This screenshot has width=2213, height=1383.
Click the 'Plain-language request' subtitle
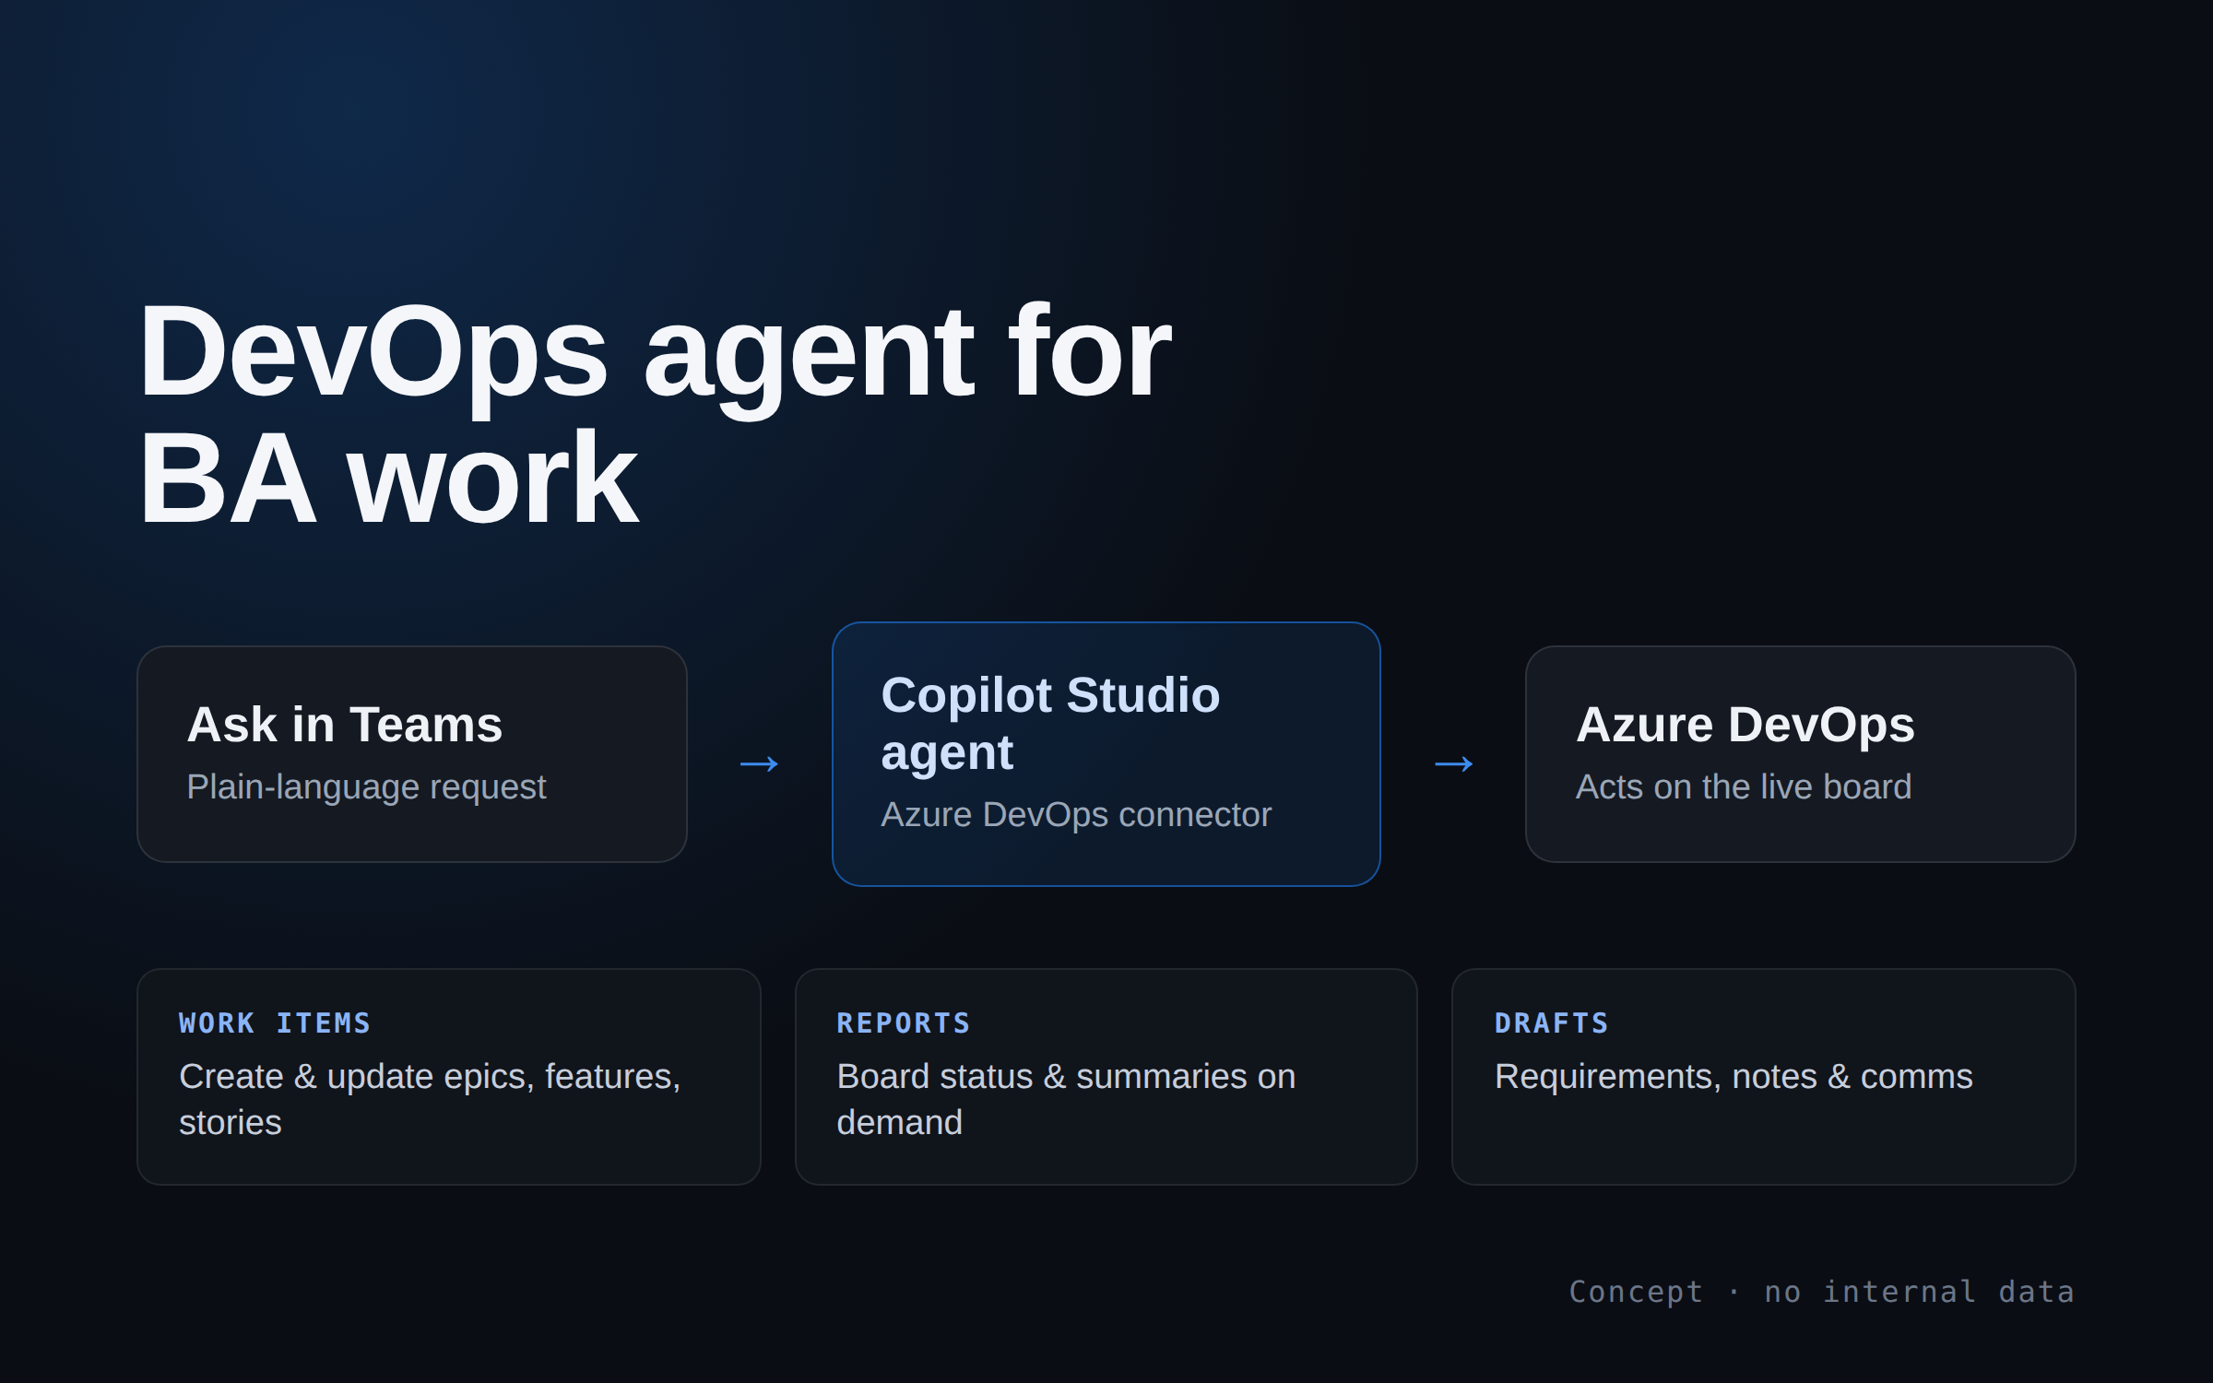pos(366,787)
